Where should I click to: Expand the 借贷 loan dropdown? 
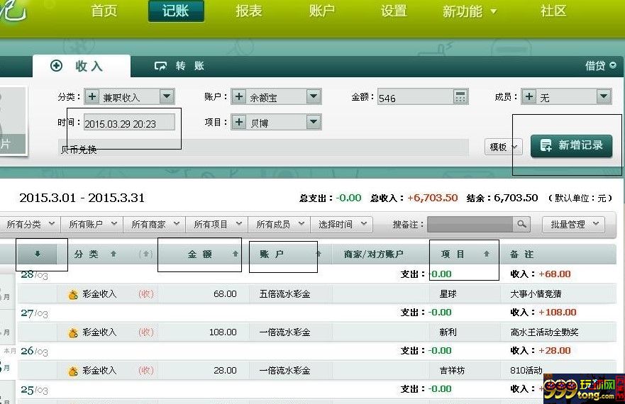pyautogui.click(x=600, y=65)
